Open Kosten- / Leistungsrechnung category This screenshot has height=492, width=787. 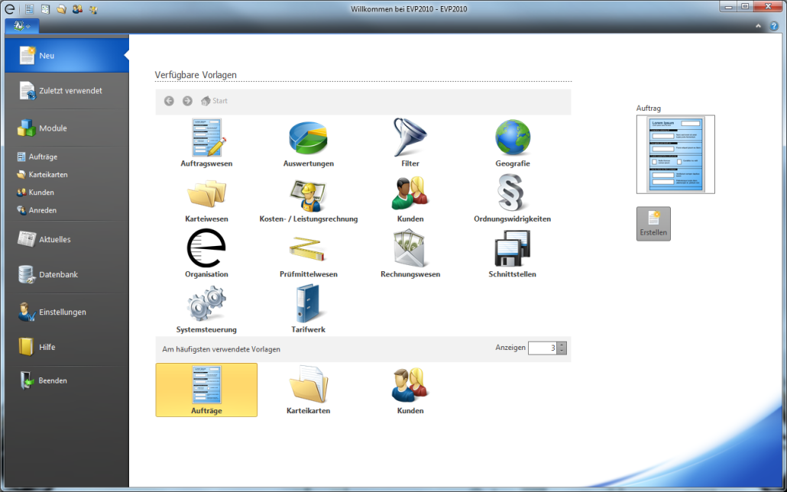308,199
